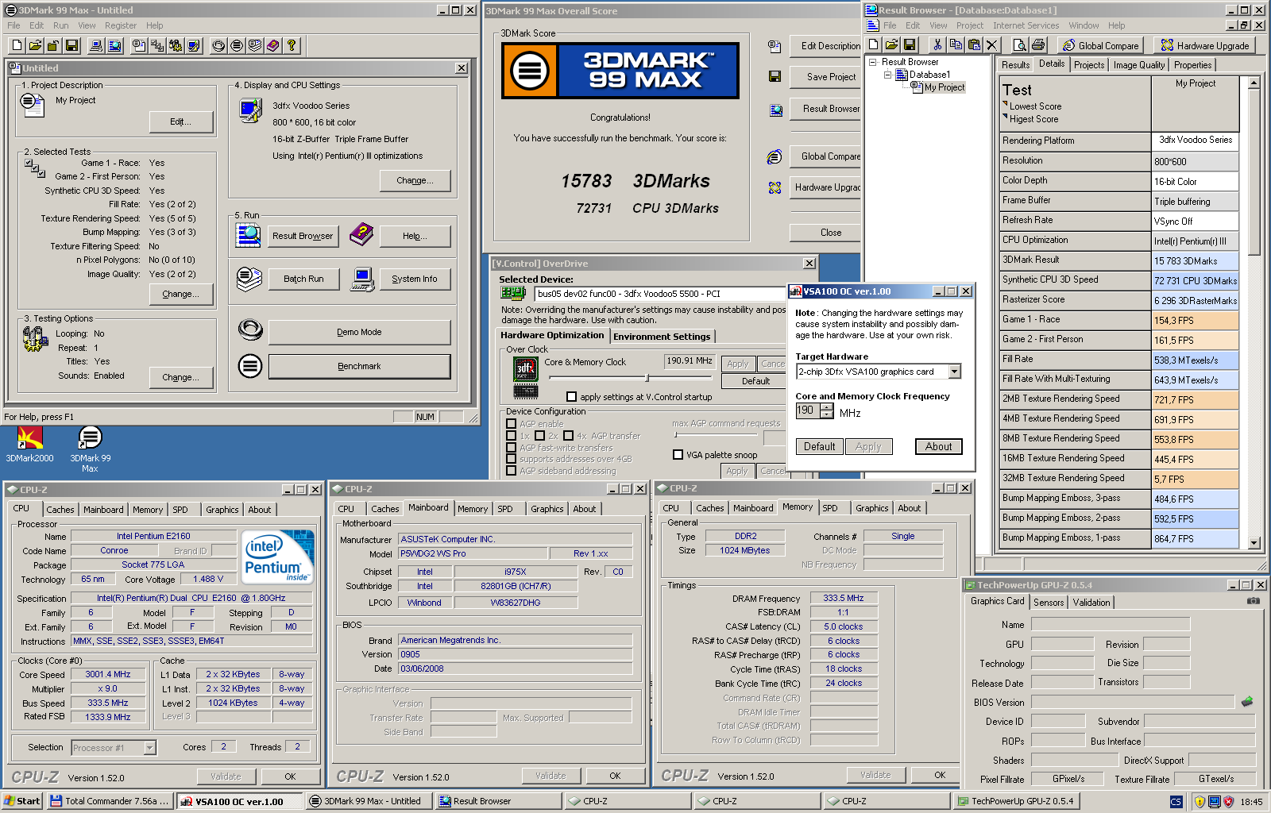
Task: Click Save floppy icon in Result Browser toolbar
Action: click(910, 44)
